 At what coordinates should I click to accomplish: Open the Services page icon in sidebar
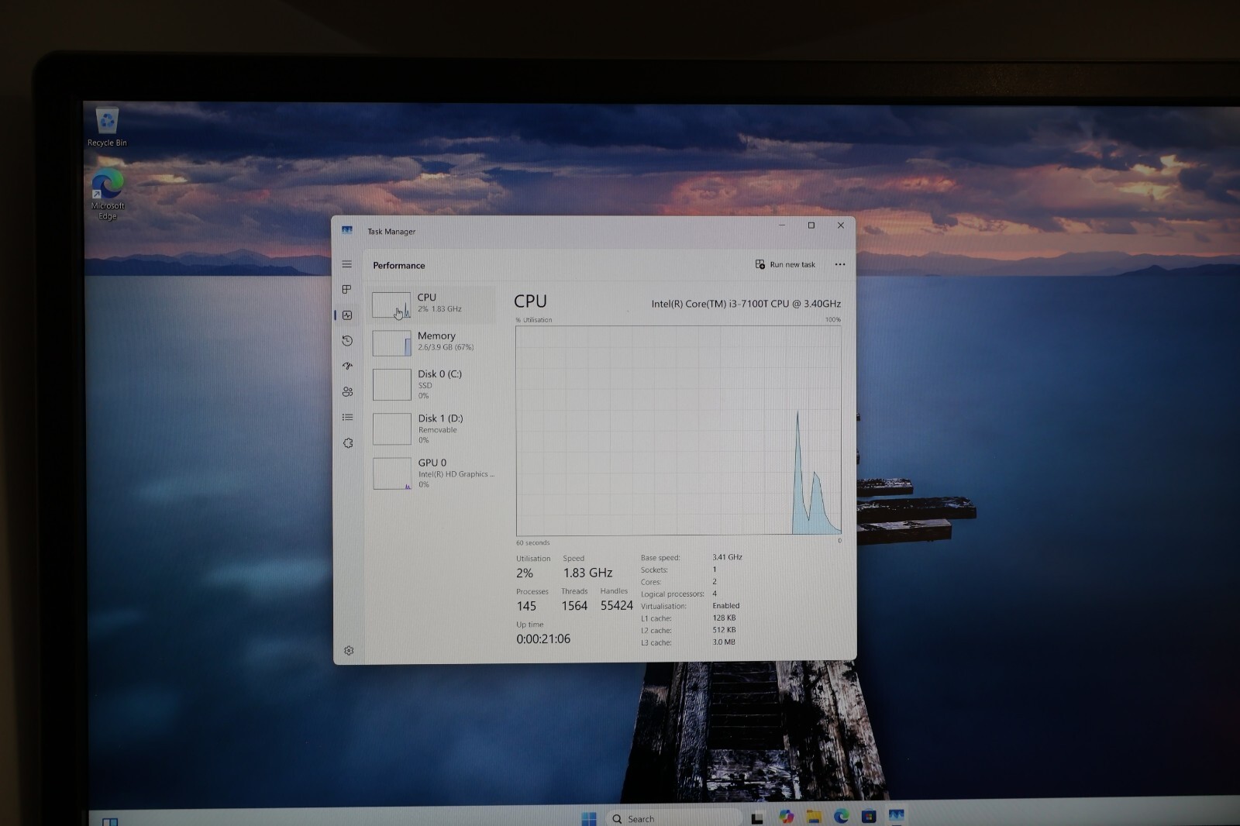pos(348,442)
